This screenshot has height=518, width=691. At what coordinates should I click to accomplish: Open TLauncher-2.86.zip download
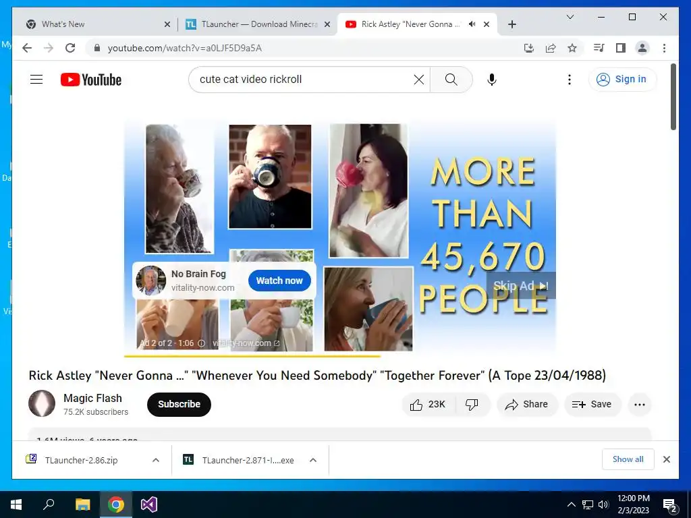coord(81,460)
